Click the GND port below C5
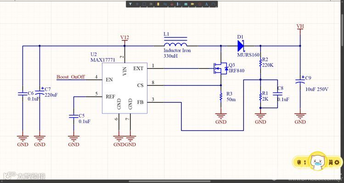This screenshot has height=183, width=344. click(x=73, y=141)
